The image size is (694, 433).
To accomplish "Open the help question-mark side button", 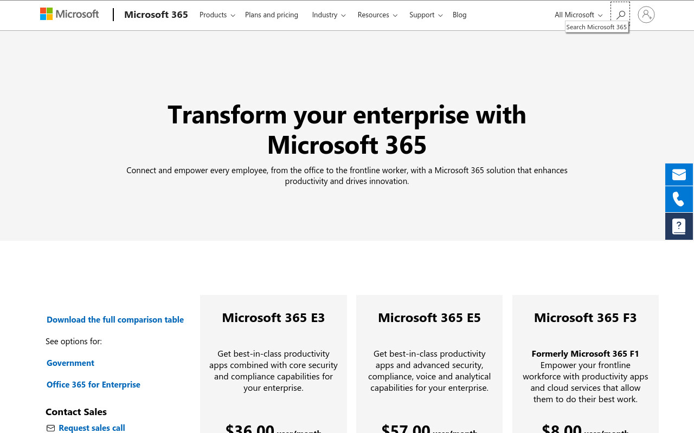I will click(679, 226).
